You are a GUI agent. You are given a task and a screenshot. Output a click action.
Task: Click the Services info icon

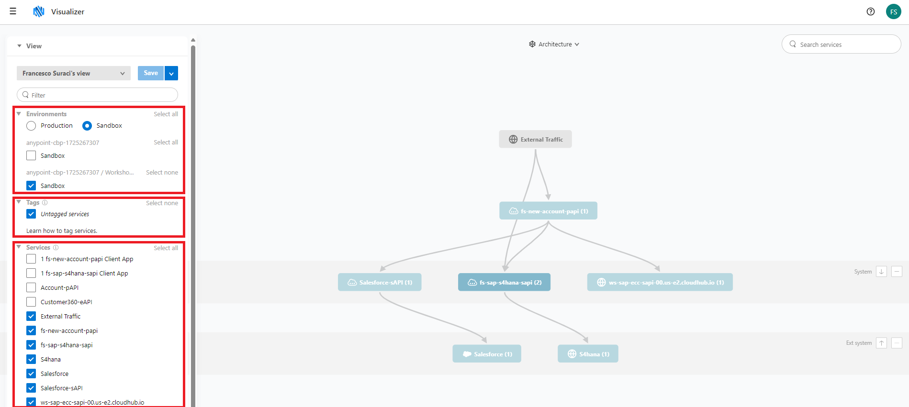click(56, 248)
